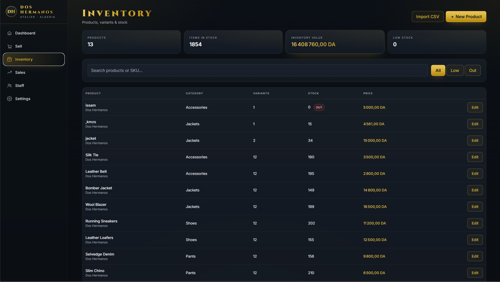Viewport: 500px width, 282px height.
Task: Click the Staff people icon
Action: (x=9, y=86)
